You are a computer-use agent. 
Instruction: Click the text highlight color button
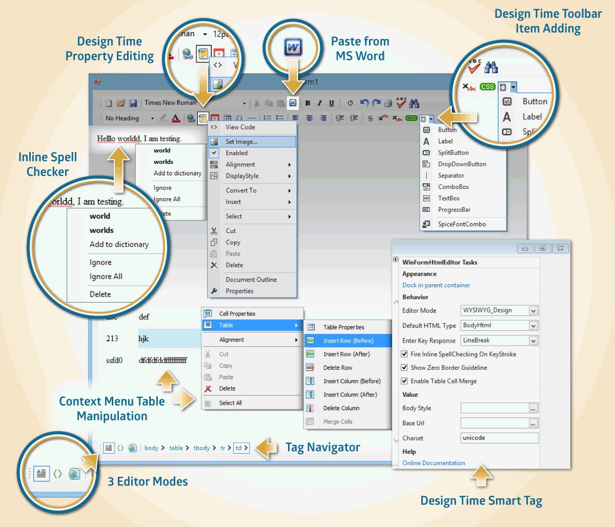pyautogui.click(x=163, y=118)
